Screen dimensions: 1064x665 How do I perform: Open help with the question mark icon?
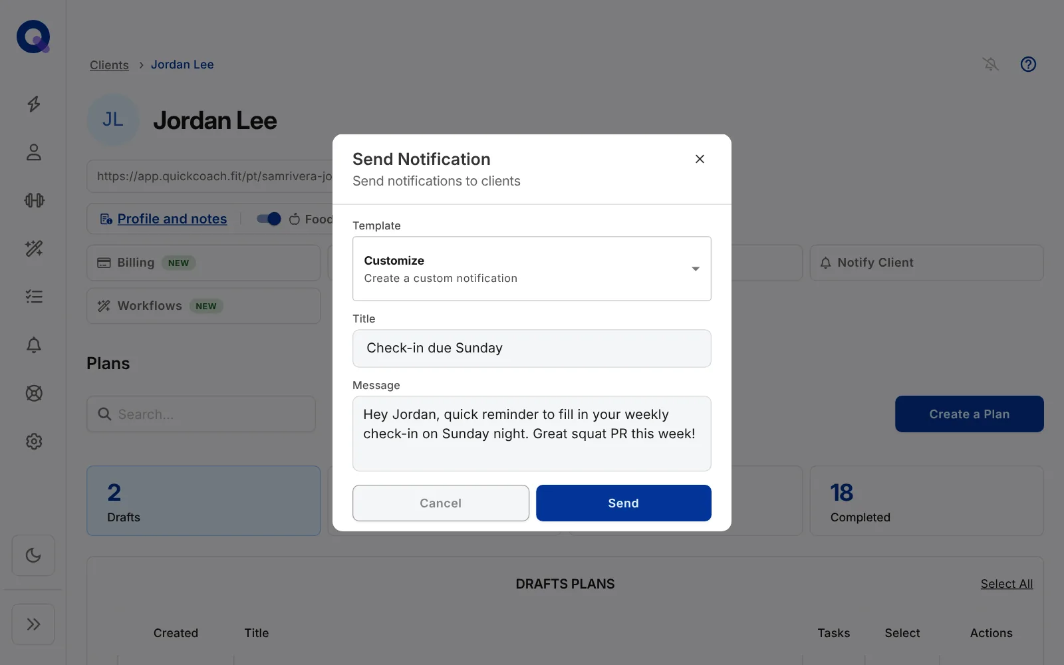tap(1028, 64)
